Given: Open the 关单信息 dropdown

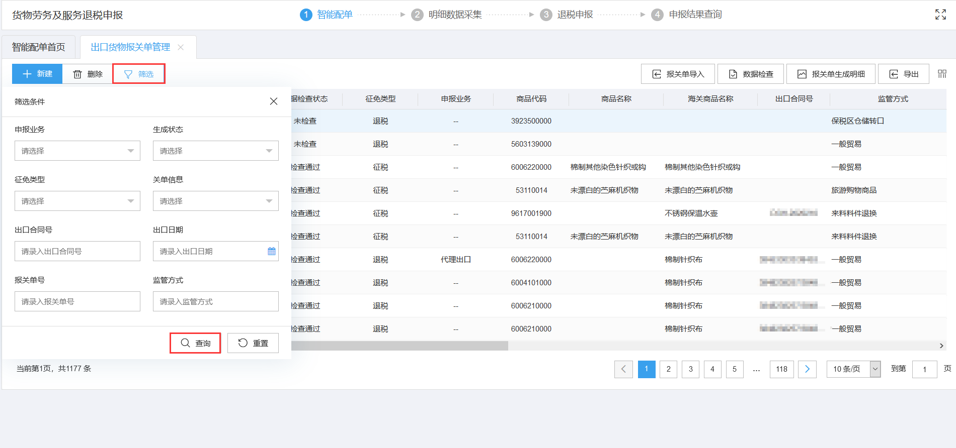Looking at the screenshot, I should pos(215,201).
